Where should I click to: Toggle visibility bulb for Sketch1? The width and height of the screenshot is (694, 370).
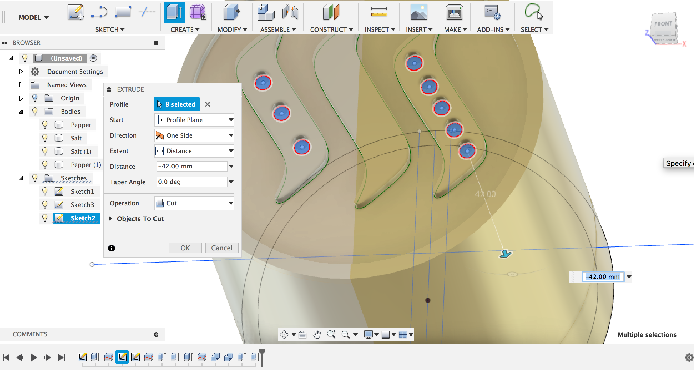click(x=45, y=191)
